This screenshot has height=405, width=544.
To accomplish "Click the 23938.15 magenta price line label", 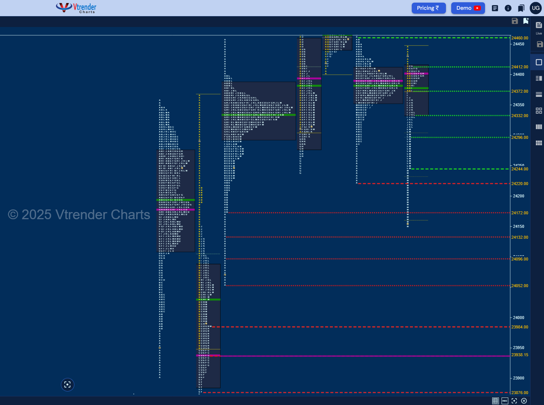I will coord(520,355).
